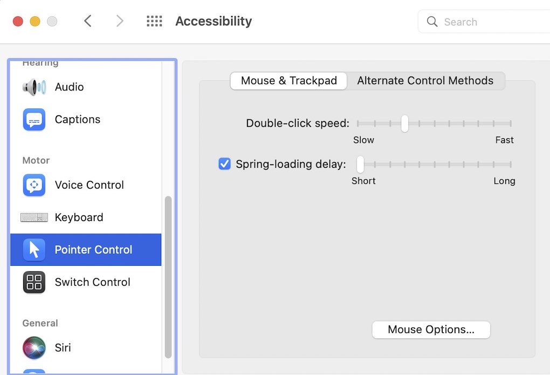Go back with the left chevron
Screen dimensions: 550x375
pyautogui.click(x=88, y=22)
